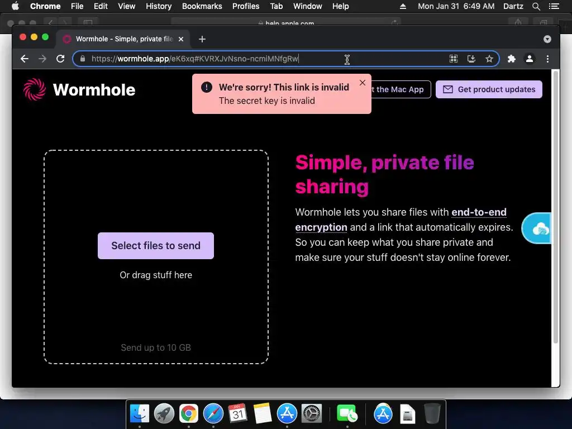Open Launchpad from the Dock
This screenshot has height=429, width=572.
(164, 414)
